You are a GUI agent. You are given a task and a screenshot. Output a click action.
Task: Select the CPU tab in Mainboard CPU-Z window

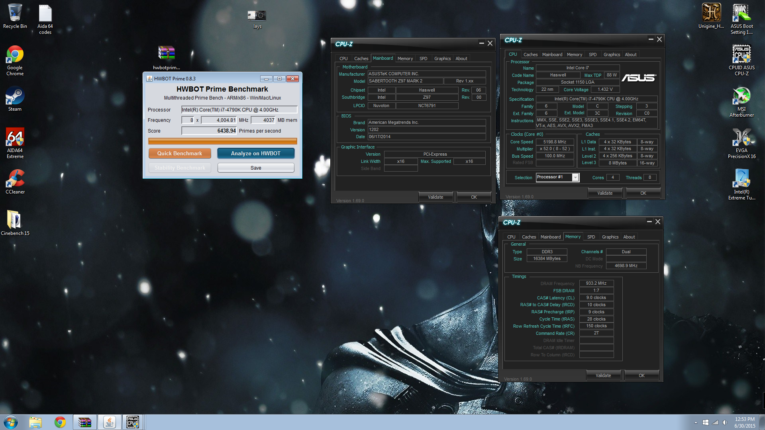tap(343, 59)
